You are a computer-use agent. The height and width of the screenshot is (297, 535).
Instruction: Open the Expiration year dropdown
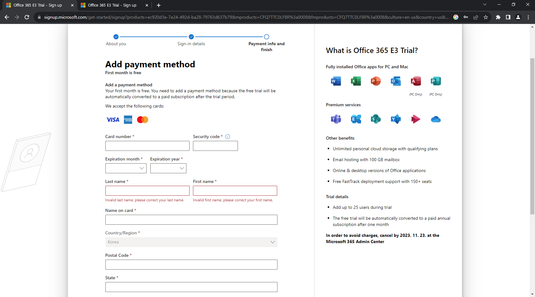click(x=168, y=168)
